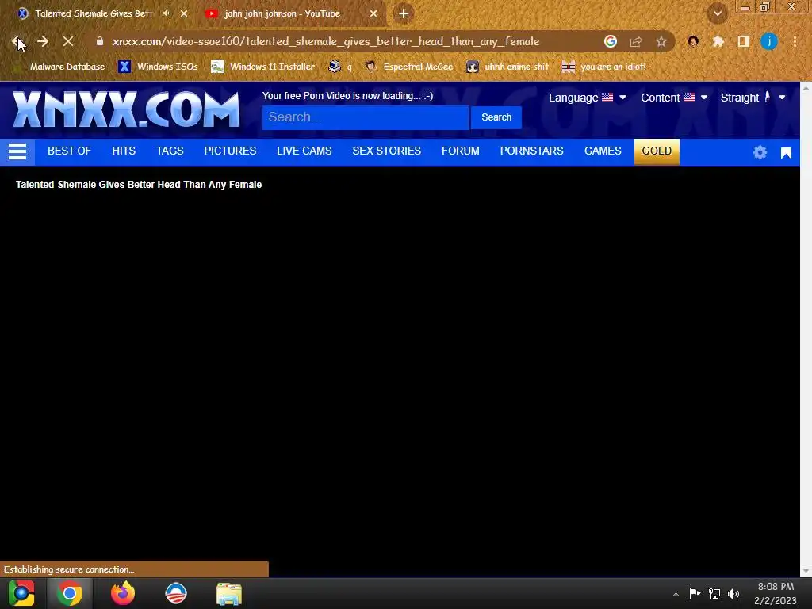Open GAMES menu item
Viewport: 812px width, 609px height.
coord(603,151)
